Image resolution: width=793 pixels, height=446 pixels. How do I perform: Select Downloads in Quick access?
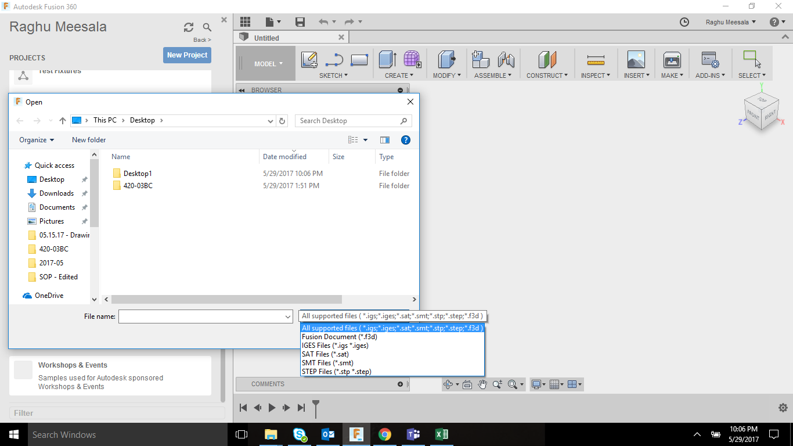tap(56, 193)
